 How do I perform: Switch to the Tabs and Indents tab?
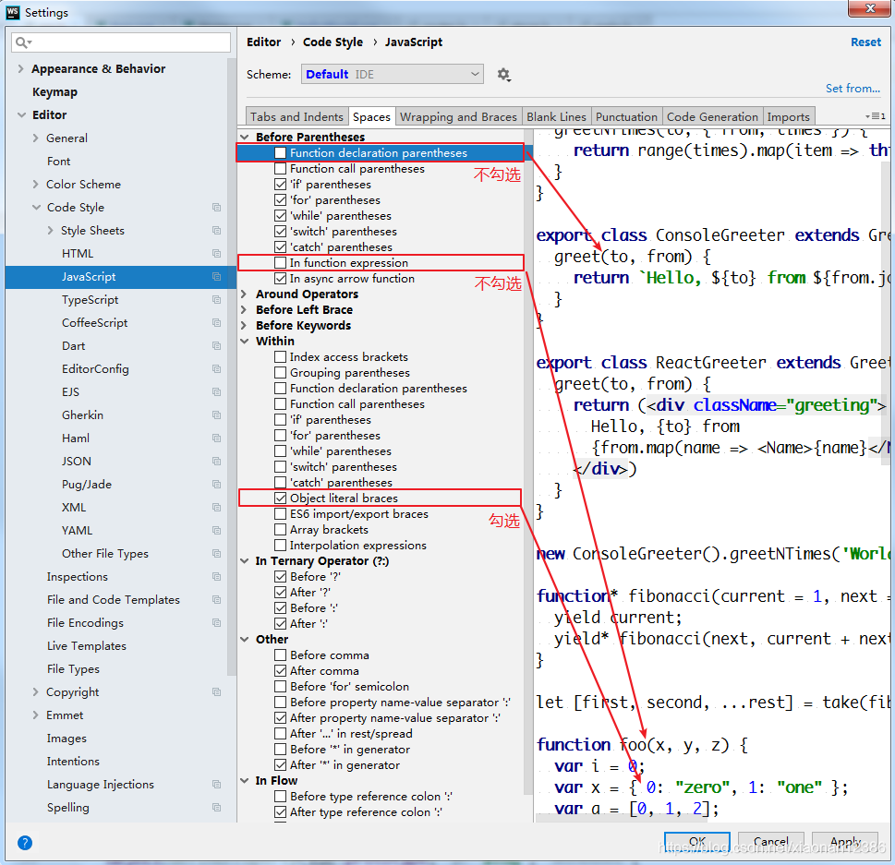(x=296, y=116)
